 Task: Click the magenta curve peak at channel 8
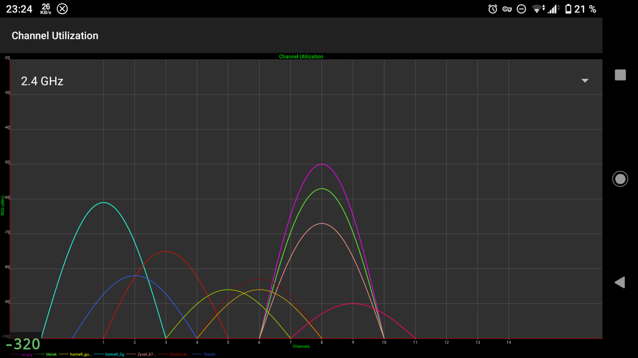322,164
